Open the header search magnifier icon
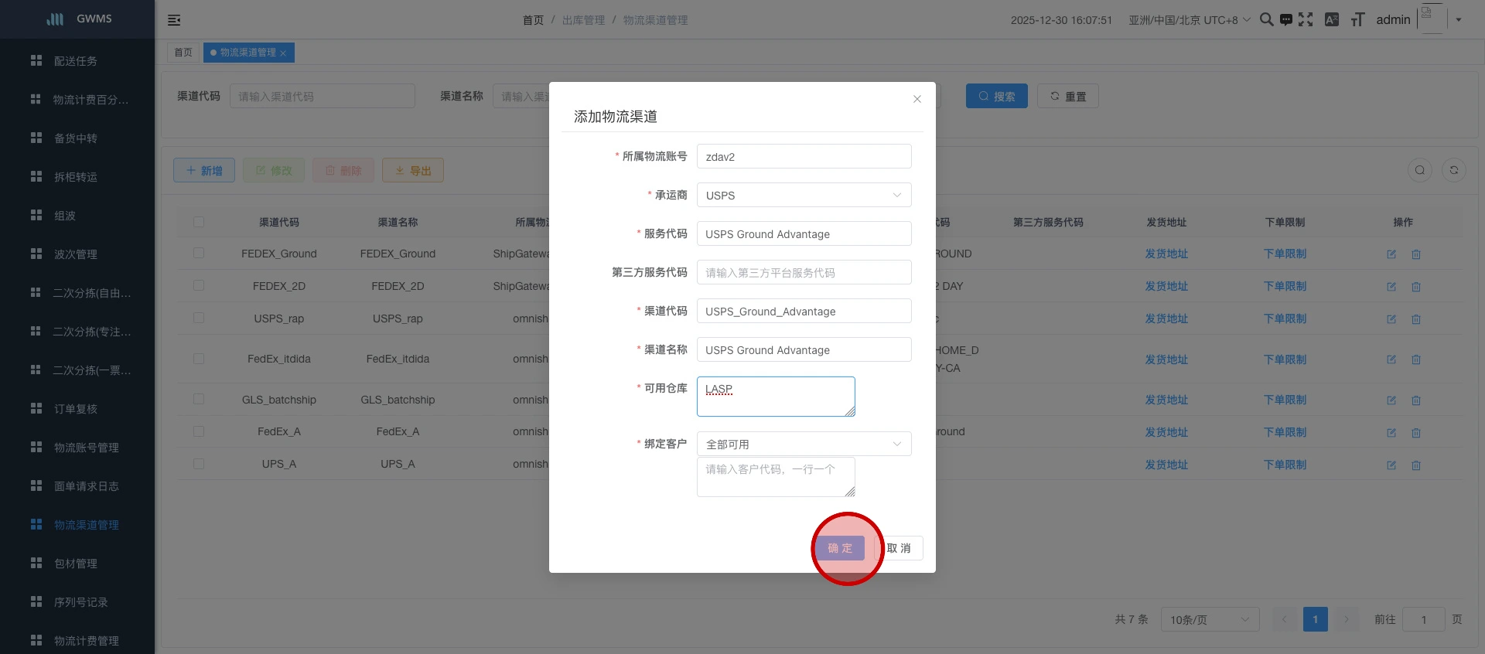Viewport: 1485px width, 654px height. (x=1266, y=19)
